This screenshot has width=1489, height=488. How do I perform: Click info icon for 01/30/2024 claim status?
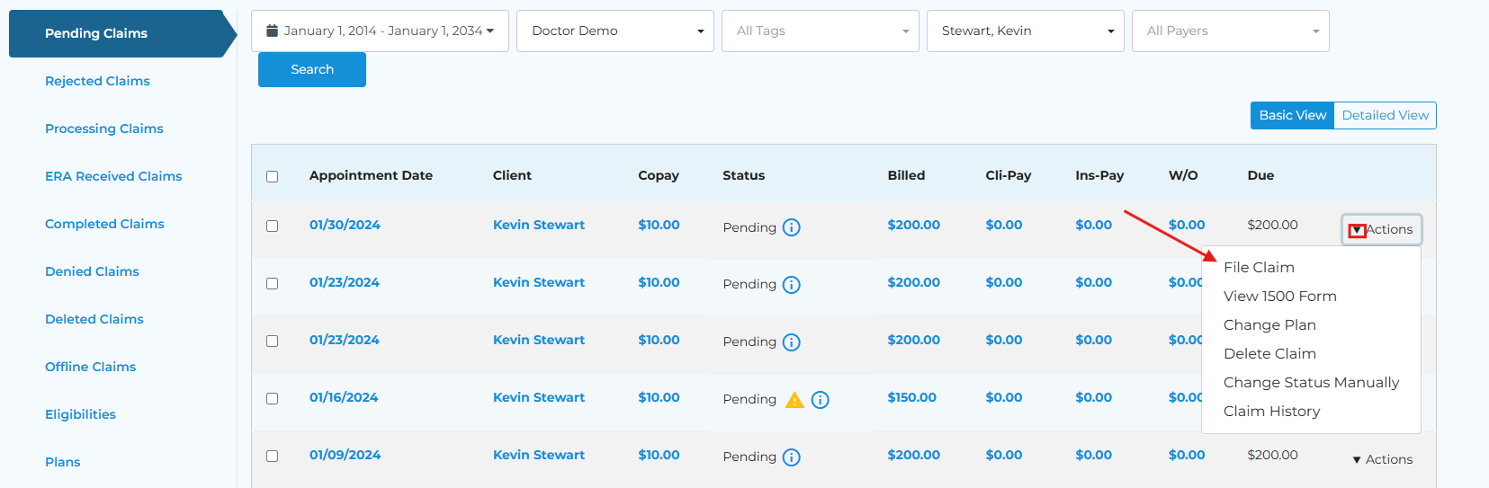(791, 227)
